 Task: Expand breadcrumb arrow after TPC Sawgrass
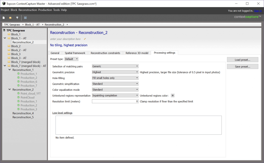[23, 24]
